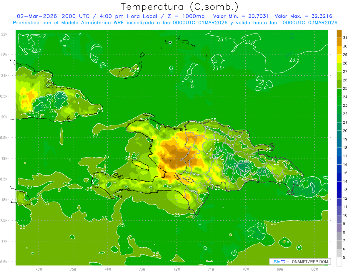Click the legend color band between 30 and 31
353x273 pixels.
339,42
